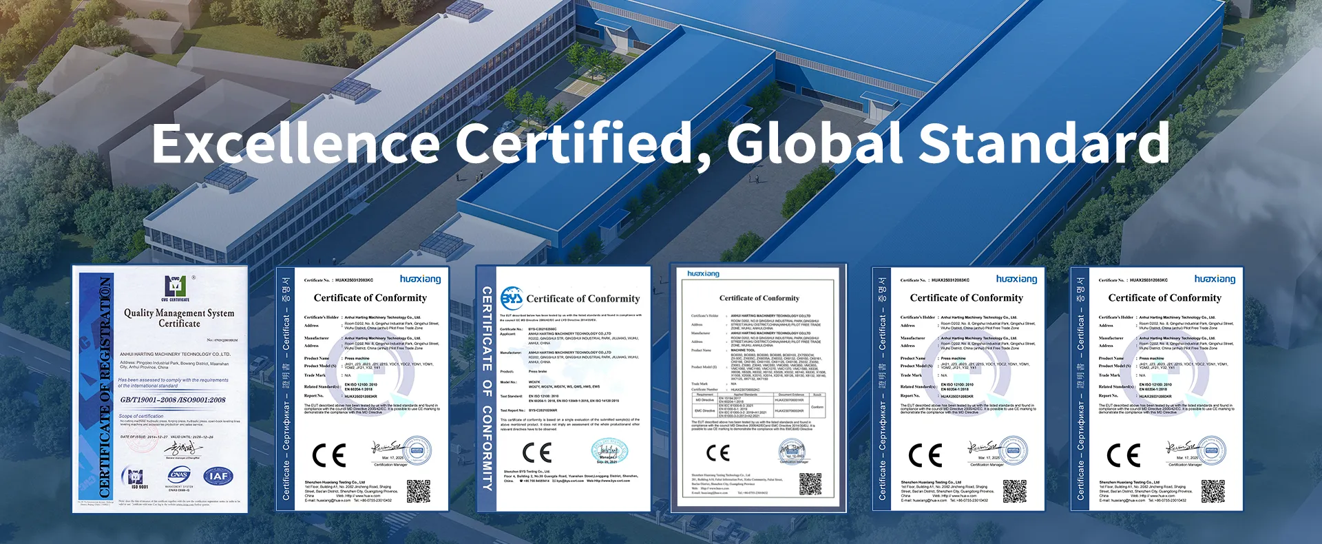This screenshot has height=544, width=1322.
Task: Click the vertical "CERTIFICATE OF REGISTRATION" banner
Action: tap(104, 388)
